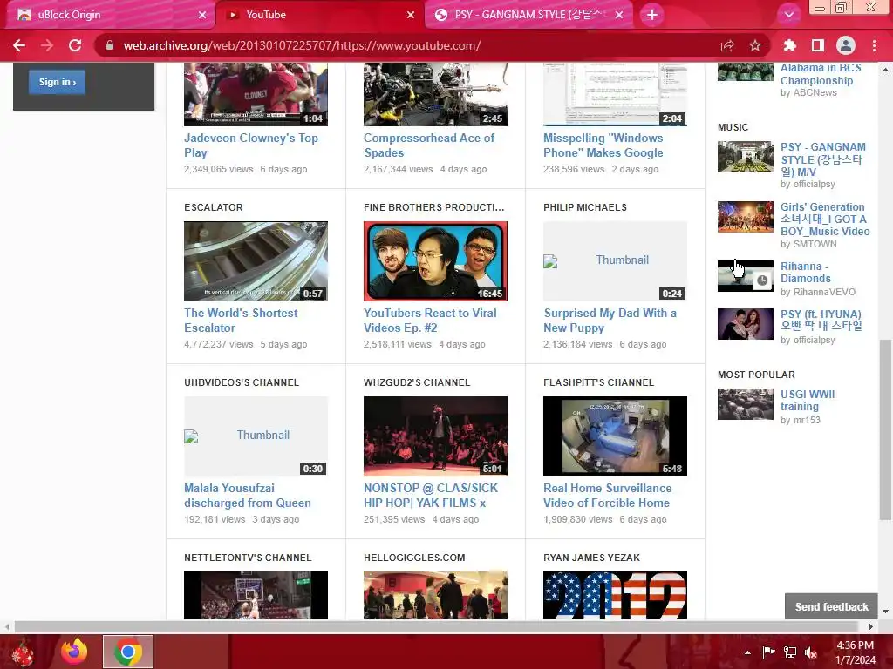Open the Extensions puzzle icon

point(789,45)
